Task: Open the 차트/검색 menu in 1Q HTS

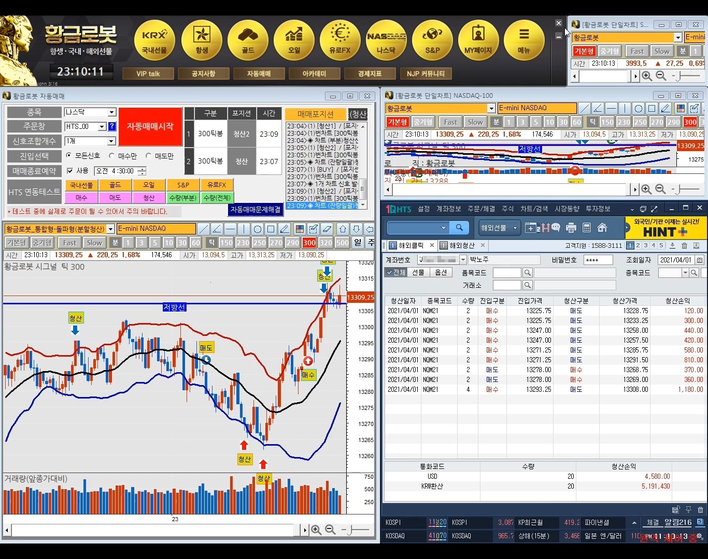Action: (x=534, y=209)
